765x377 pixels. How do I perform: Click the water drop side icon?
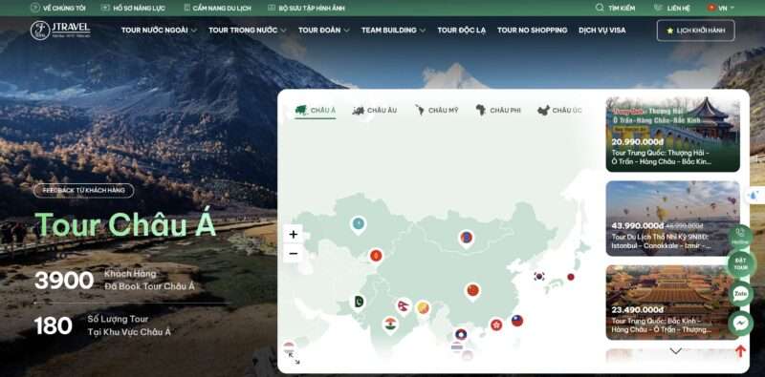[754, 196]
